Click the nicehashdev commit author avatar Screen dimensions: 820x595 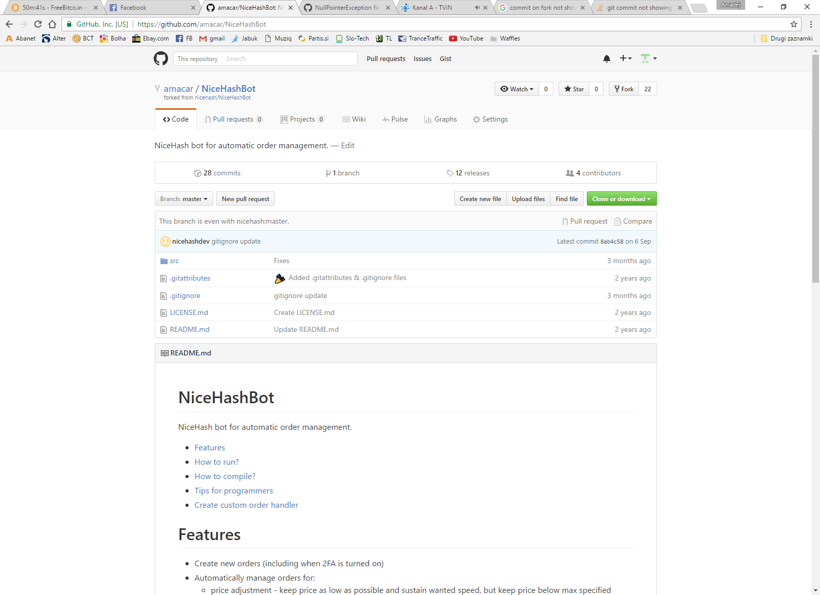[x=165, y=242]
